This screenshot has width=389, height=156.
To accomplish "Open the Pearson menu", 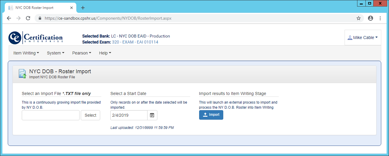I will pyautogui.click(x=81, y=53).
